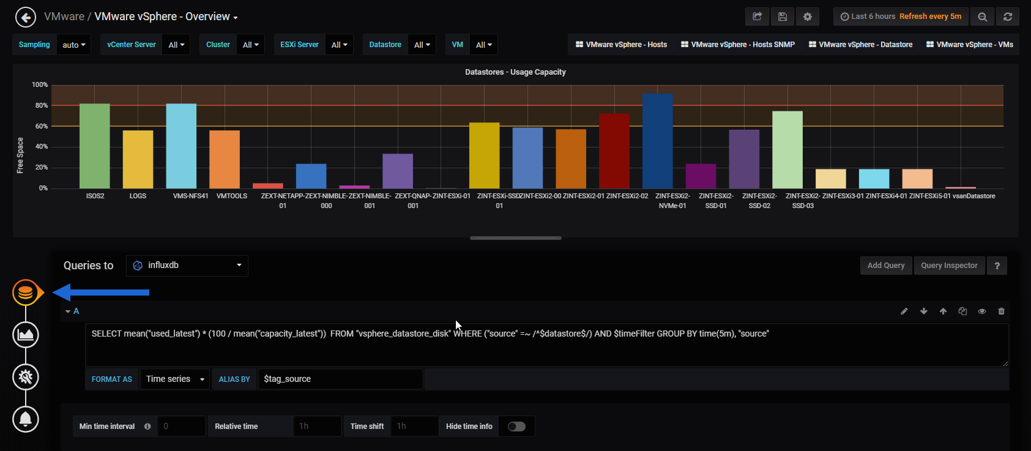Toggle the Hide time info switch
Screen dimensions: 1031x451
516,427
